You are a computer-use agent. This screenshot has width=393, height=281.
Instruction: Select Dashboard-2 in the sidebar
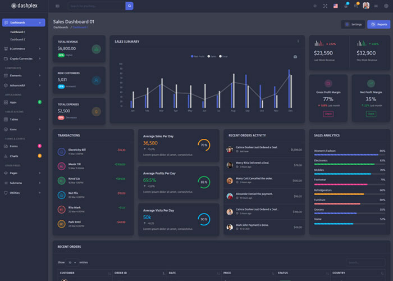click(x=17, y=39)
